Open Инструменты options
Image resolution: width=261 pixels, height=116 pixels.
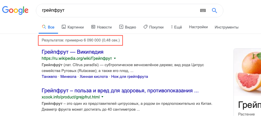tap(227, 27)
